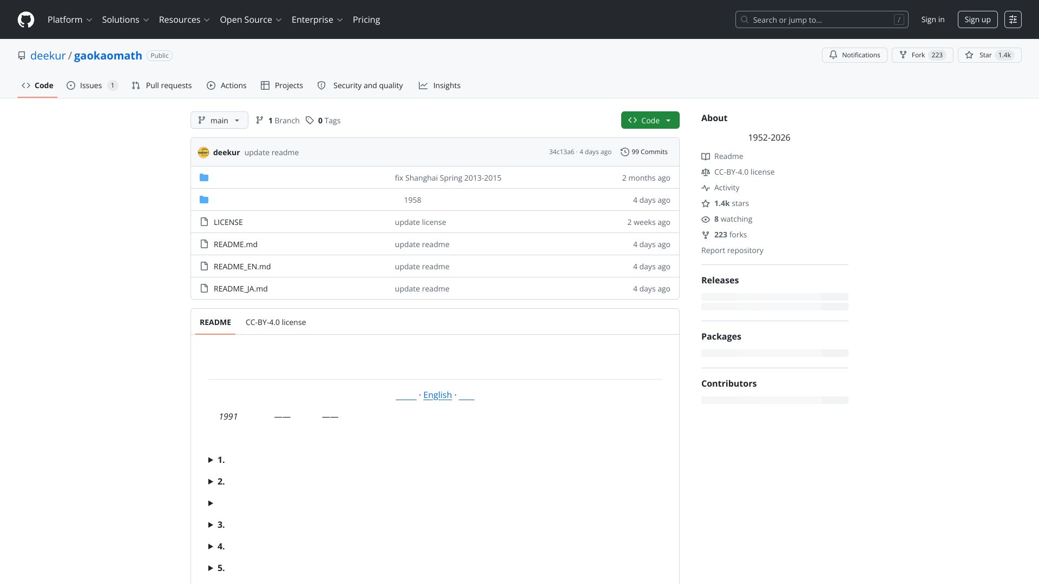Click the Sign in link

click(x=933, y=19)
